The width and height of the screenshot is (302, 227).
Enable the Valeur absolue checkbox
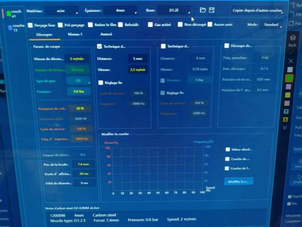click(x=228, y=149)
